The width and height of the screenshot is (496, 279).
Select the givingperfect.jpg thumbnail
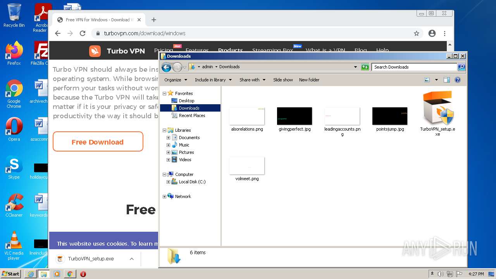click(294, 116)
